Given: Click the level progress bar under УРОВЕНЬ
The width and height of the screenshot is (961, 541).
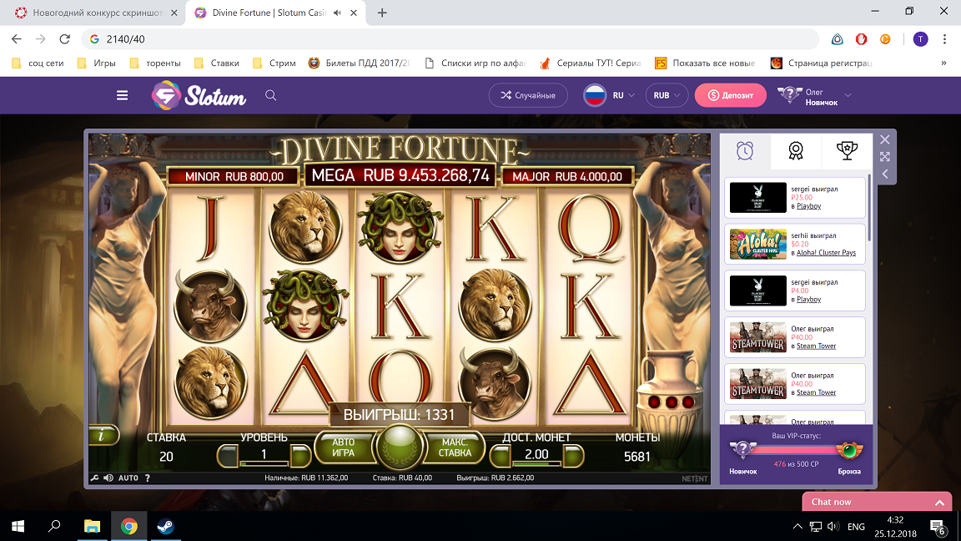Looking at the screenshot, I should (264, 463).
